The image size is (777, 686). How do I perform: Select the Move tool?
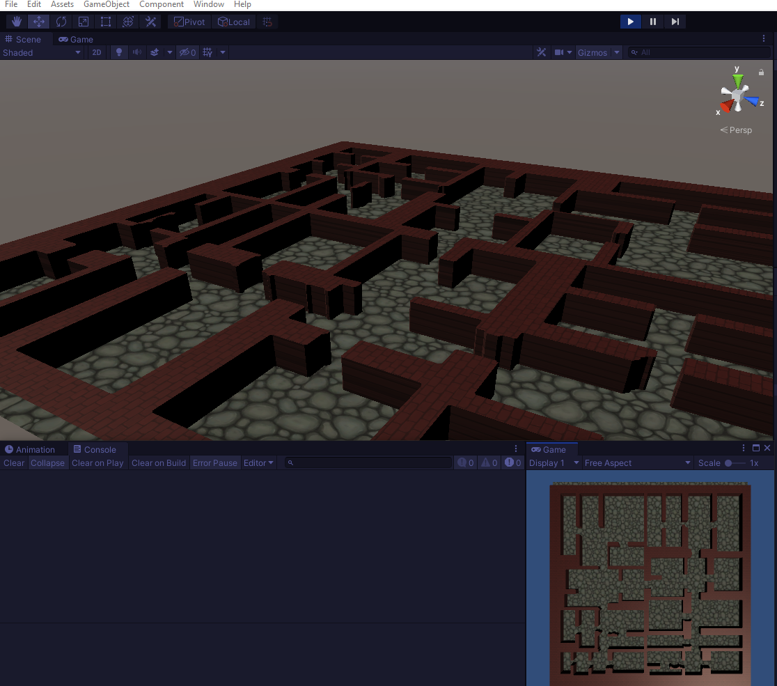click(x=39, y=22)
